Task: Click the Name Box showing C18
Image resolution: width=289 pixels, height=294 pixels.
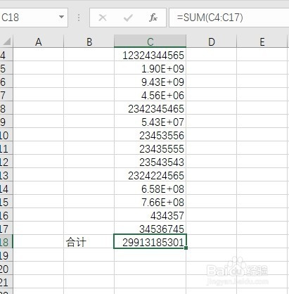Action: (x=33, y=18)
